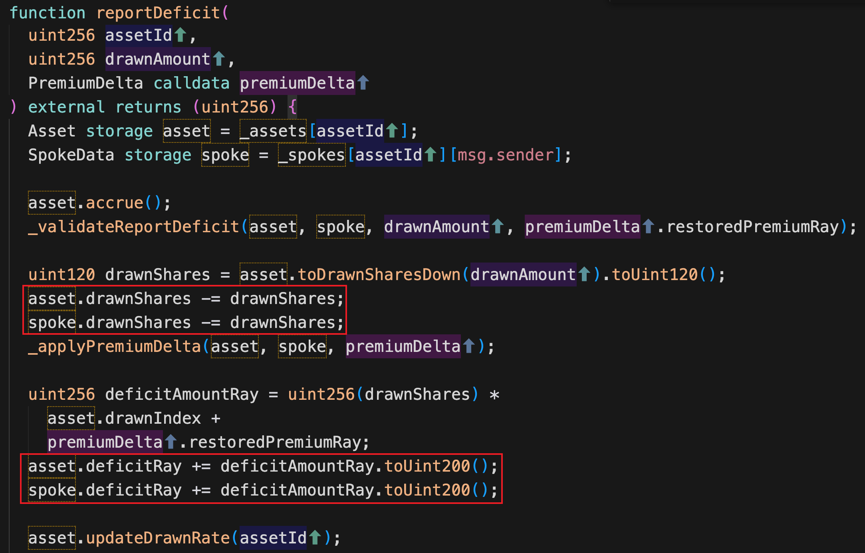Click the arrow inside _assets[assetId] index
The width and height of the screenshot is (865, 553).
pyautogui.click(x=392, y=131)
